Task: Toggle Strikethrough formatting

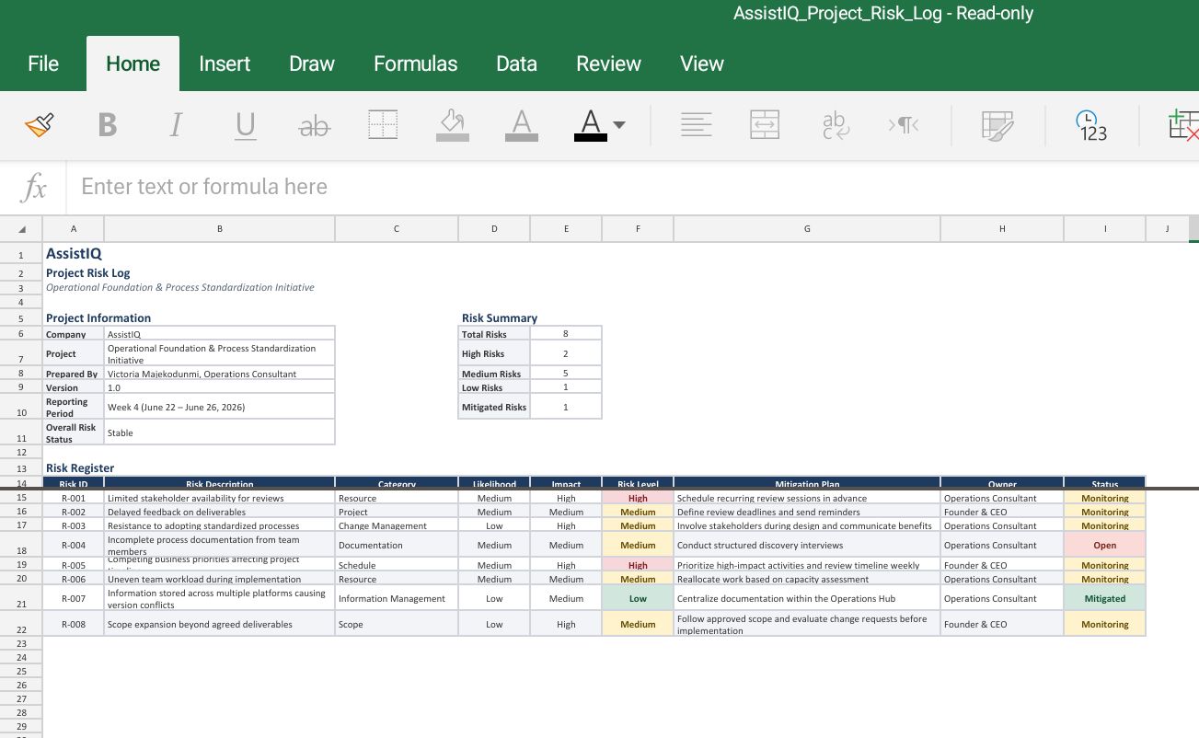Action: [x=315, y=126]
